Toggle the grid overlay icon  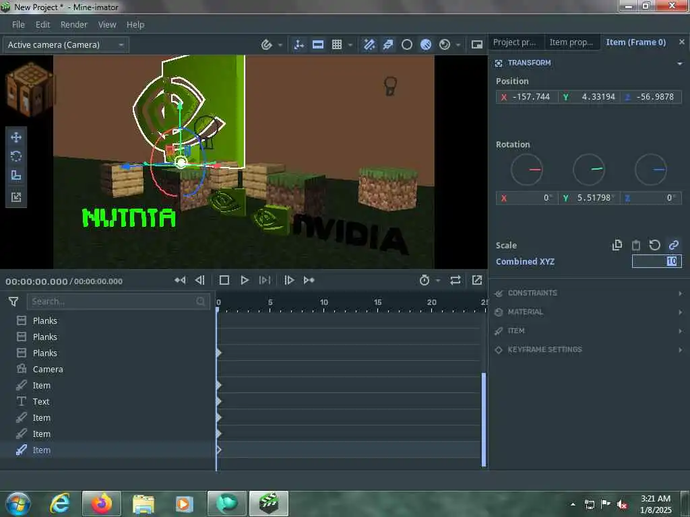(x=337, y=44)
